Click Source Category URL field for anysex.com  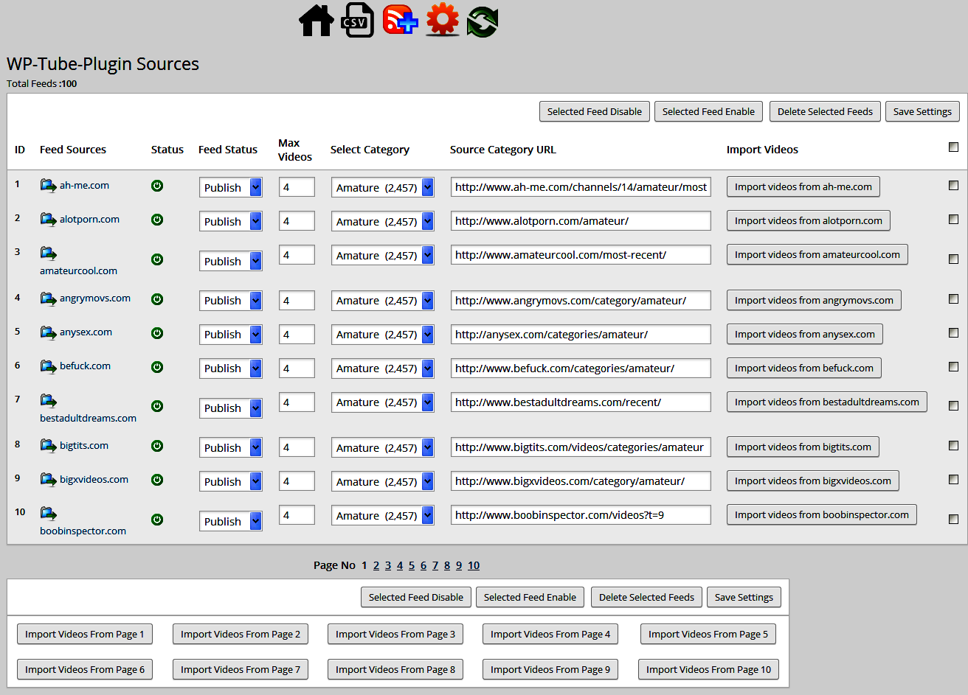pos(581,334)
